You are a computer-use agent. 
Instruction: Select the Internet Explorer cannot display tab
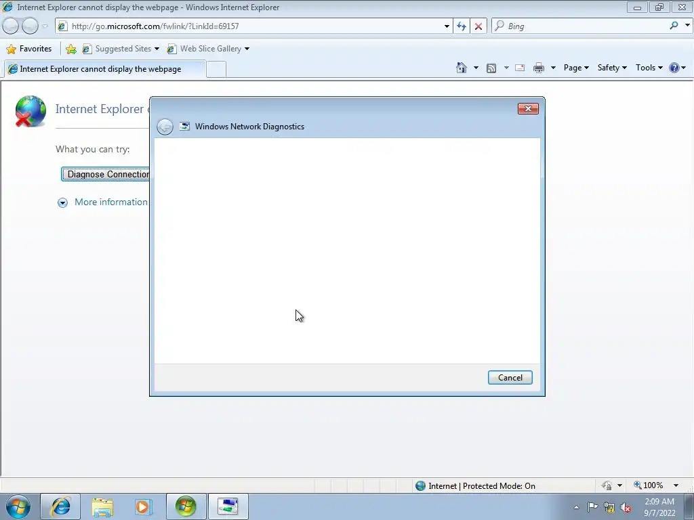click(105, 69)
